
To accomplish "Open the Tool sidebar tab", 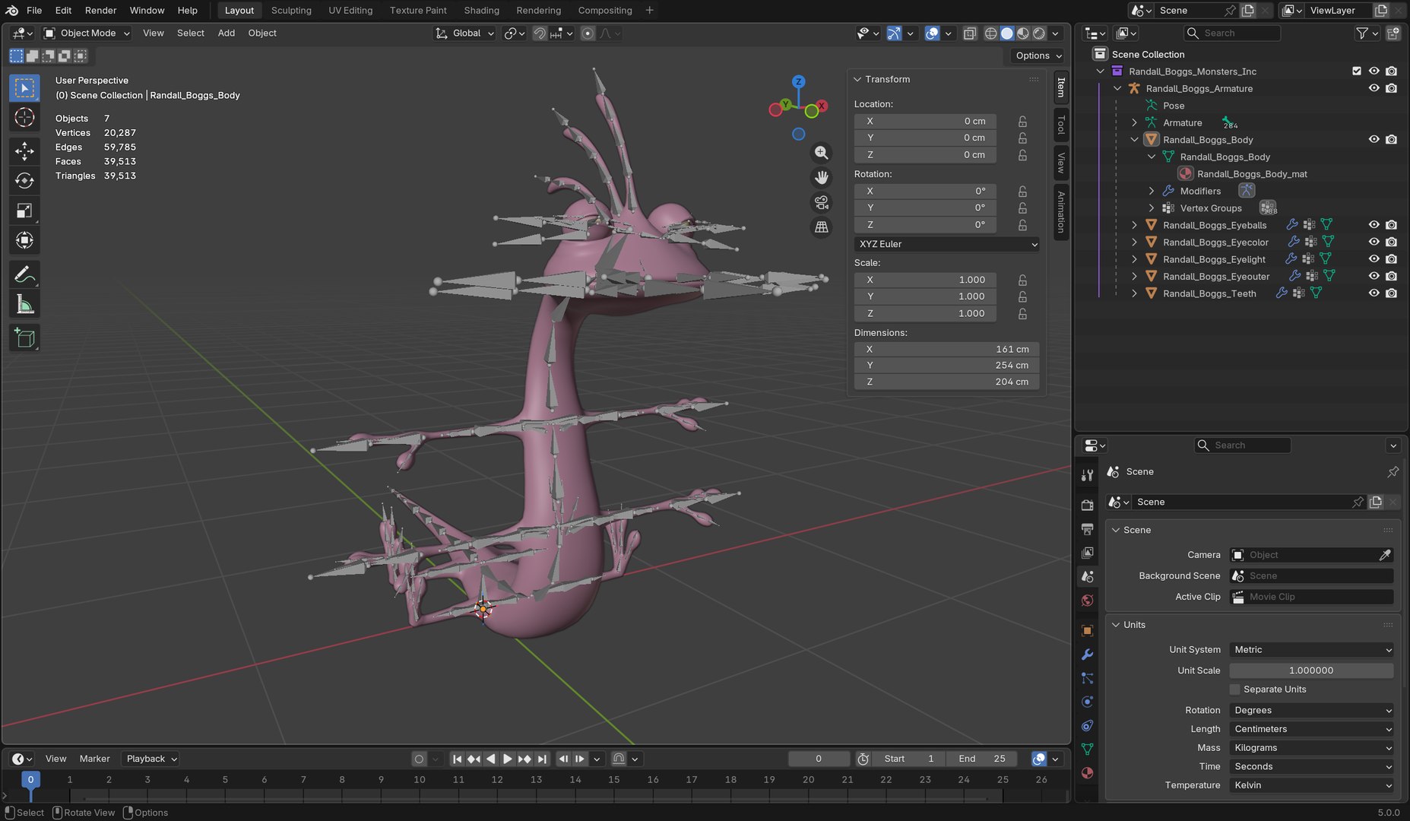I will (x=1061, y=125).
